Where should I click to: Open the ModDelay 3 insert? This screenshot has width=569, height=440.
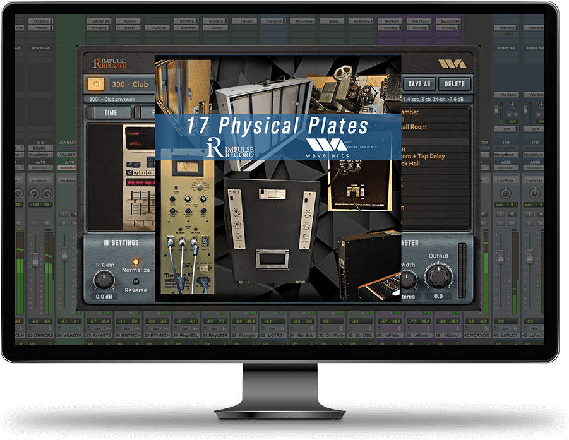coord(361,21)
